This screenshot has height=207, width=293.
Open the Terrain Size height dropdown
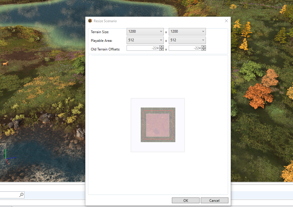point(187,32)
